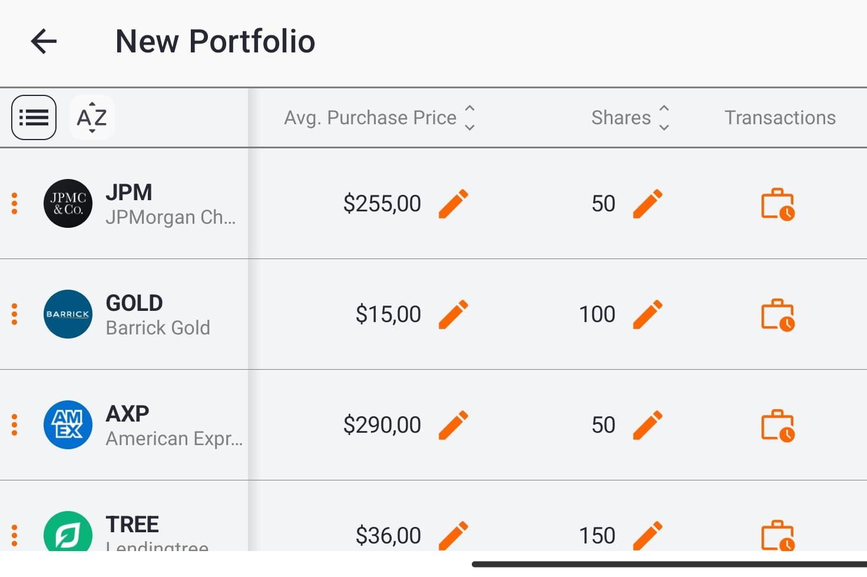Image resolution: width=867 pixels, height=577 pixels.
Task: Toggle descending sort on Shares column
Action: (664, 125)
